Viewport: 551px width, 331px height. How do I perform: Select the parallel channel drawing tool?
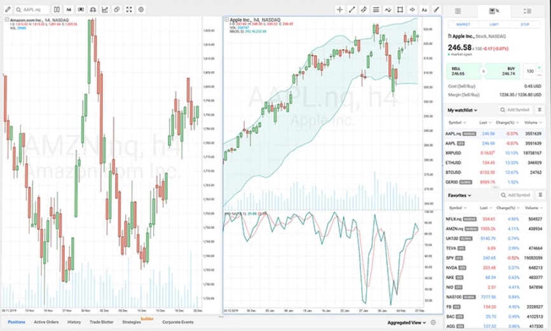(364, 10)
